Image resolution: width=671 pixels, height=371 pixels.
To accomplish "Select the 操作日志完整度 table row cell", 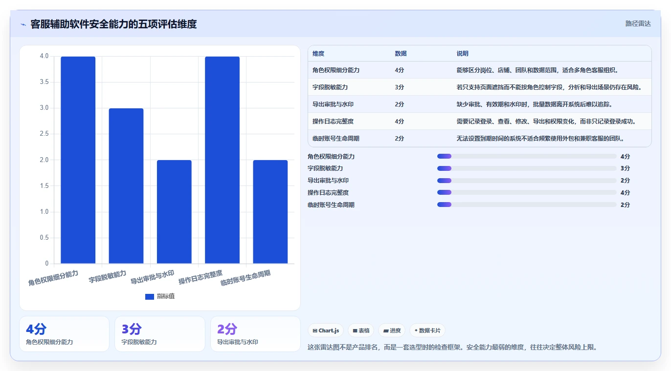I will coord(333,122).
